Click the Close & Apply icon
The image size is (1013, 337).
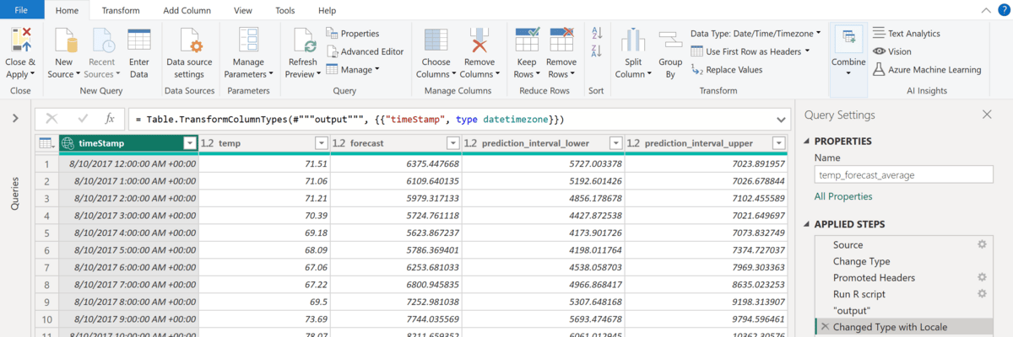(20, 40)
